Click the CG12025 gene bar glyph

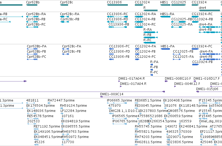point(179,5)
